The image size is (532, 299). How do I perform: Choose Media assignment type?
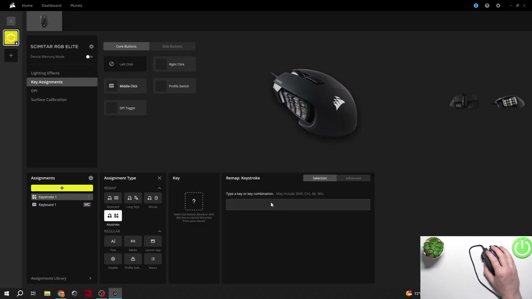pyautogui.click(x=133, y=241)
